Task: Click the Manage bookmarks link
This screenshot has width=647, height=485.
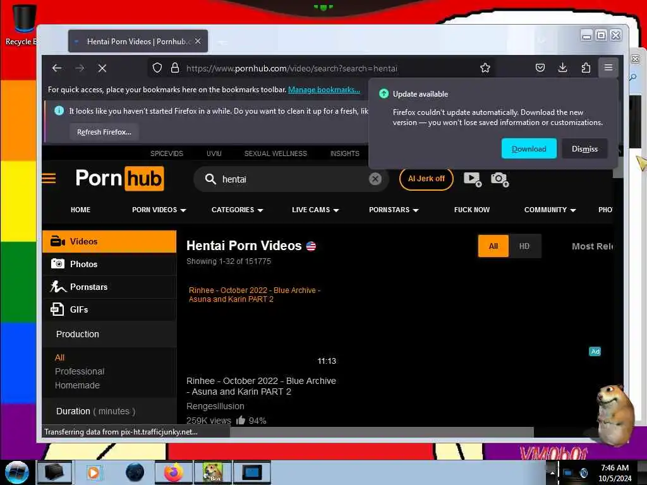Action: point(324,90)
